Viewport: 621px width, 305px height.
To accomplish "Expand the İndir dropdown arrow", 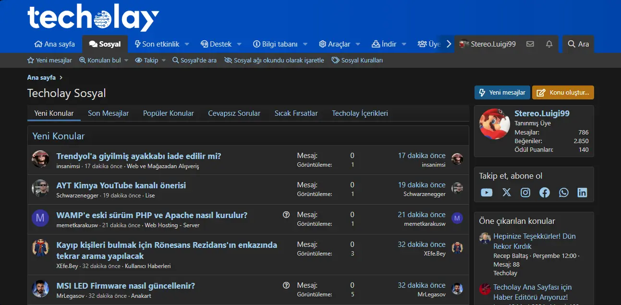I will pyautogui.click(x=404, y=44).
